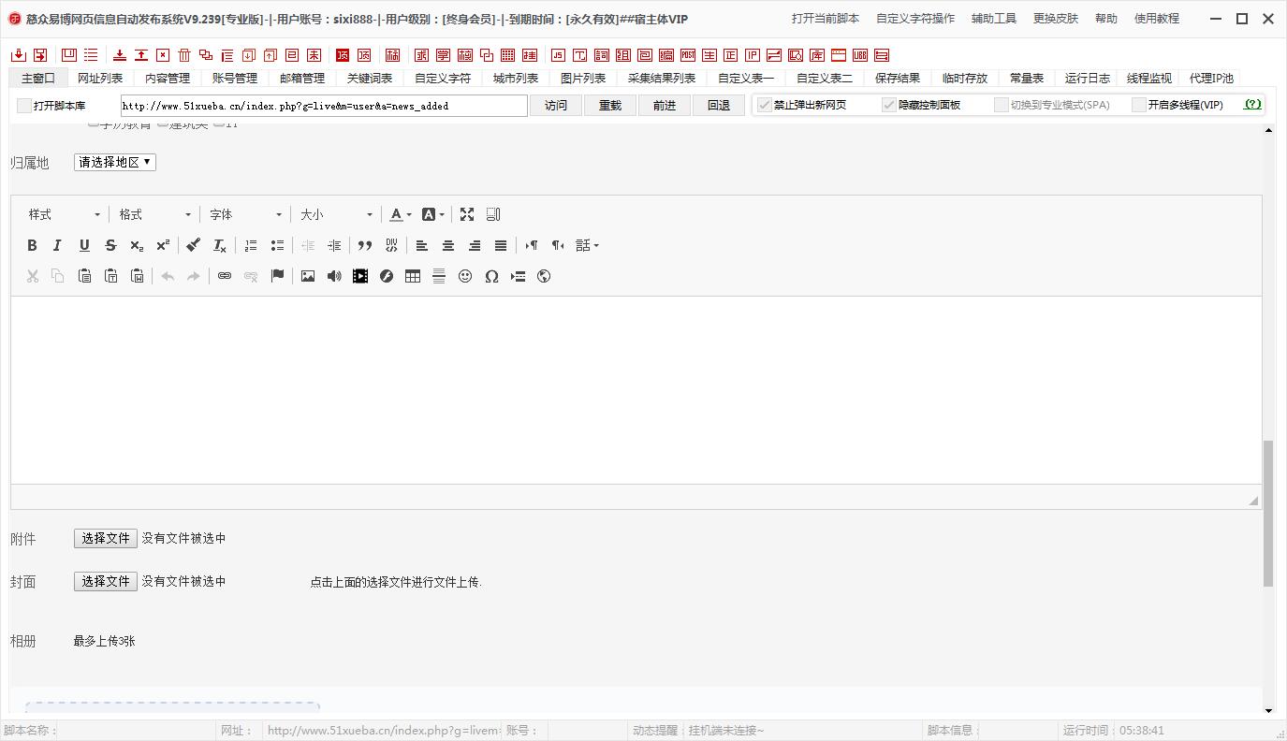1287x741 pixels.
Task: Insert a hyperlink via link icon
Action: coord(225,276)
